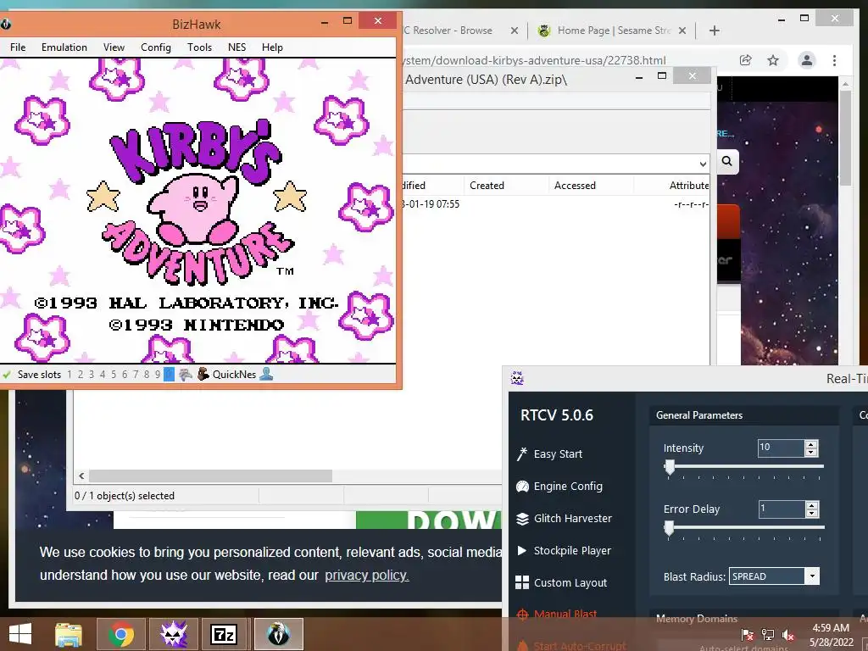Open the Tools menu in BizHawk
Image resolution: width=868 pixels, height=651 pixels.
(199, 47)
